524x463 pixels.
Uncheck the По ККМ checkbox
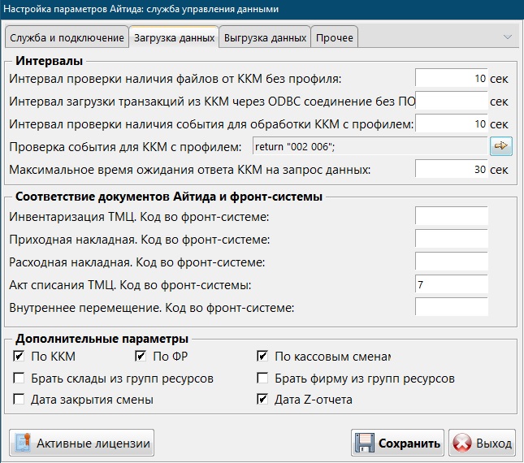(19, 356)
